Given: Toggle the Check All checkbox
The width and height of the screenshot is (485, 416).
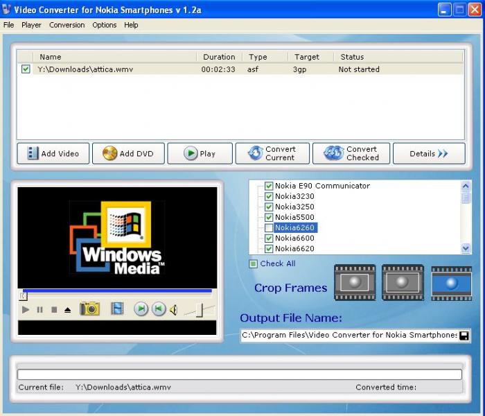Looking at the screenshot, I should [x=254, y=263].
